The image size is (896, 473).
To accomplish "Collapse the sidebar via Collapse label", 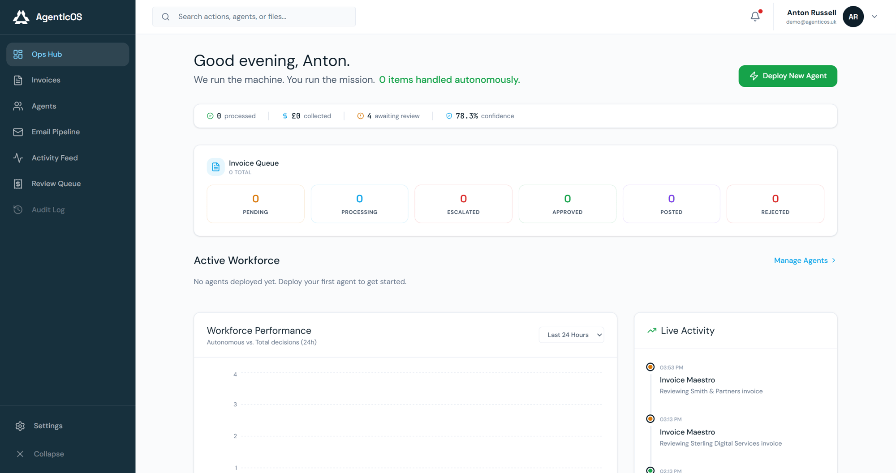I will (49, 454).
